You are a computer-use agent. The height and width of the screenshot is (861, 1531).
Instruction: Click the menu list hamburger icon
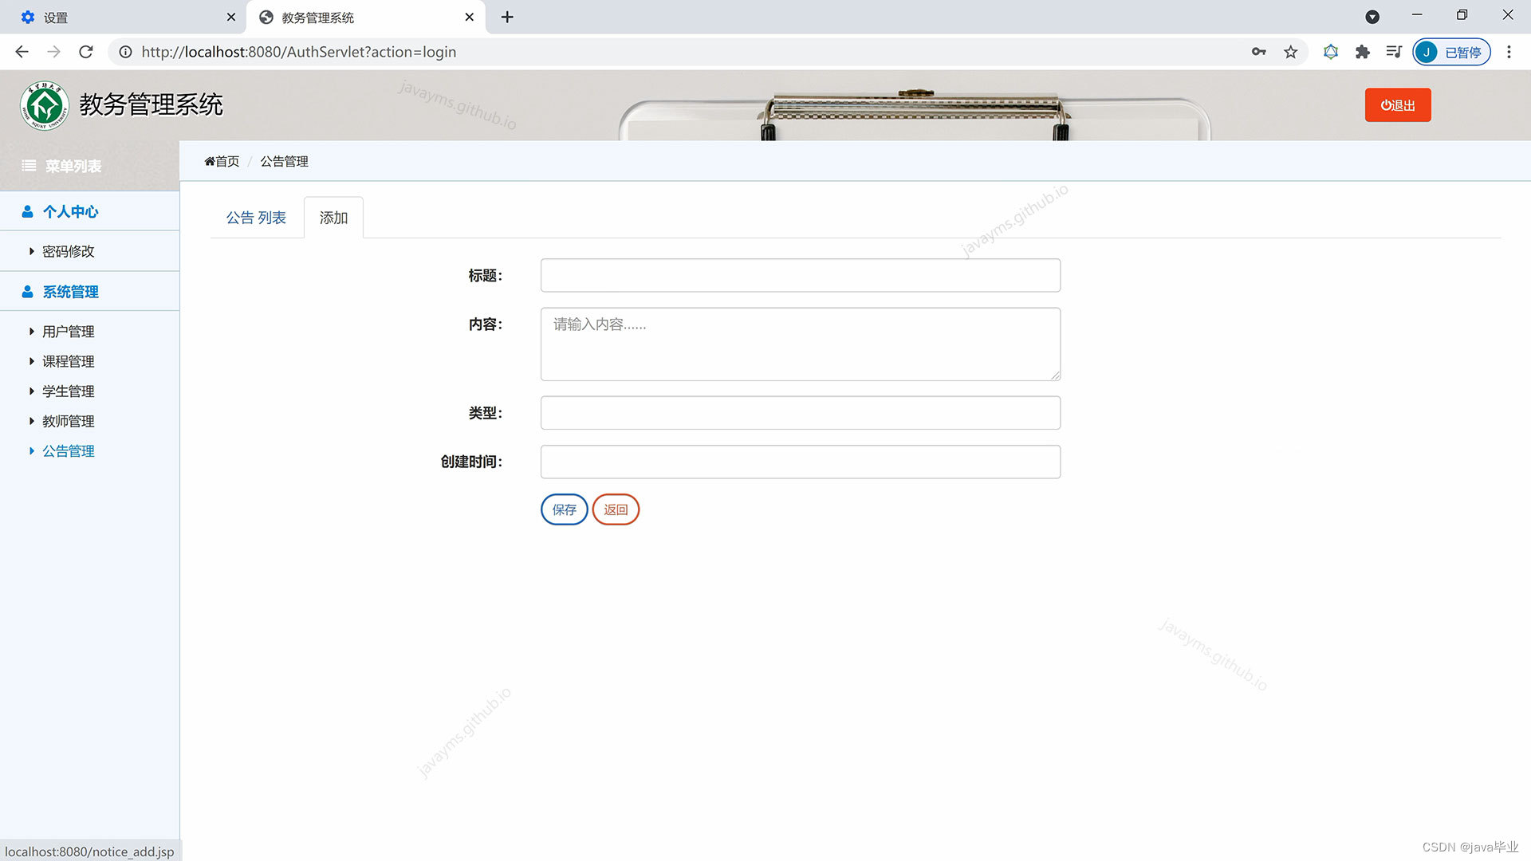point(29,166)
